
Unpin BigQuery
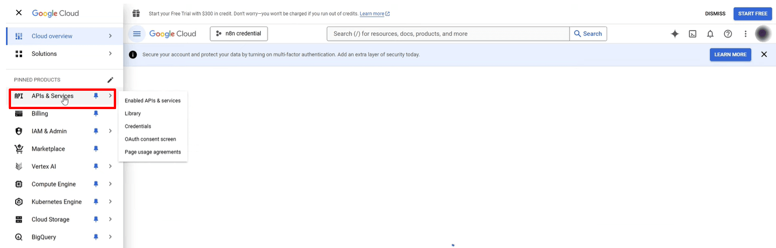click(x=96, y=237)
